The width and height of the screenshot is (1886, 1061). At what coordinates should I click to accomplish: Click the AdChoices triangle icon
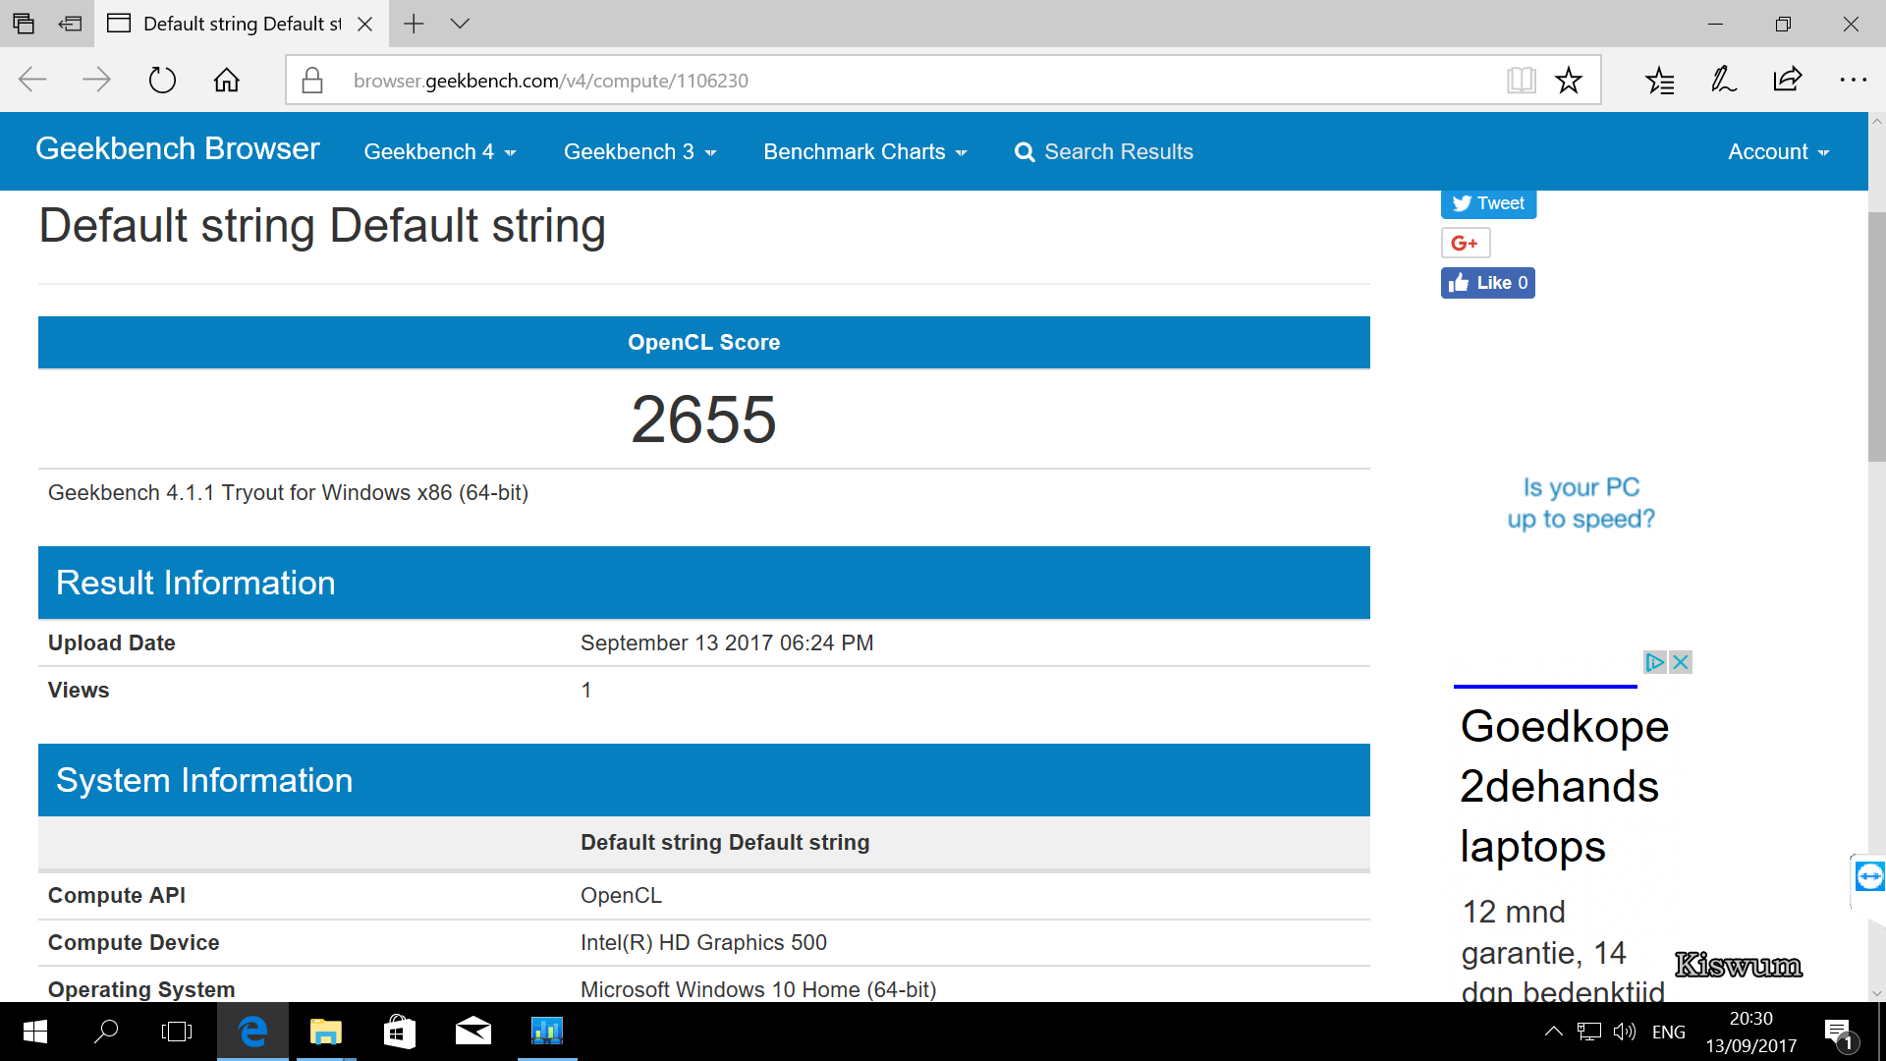(x=1655, y=662)
